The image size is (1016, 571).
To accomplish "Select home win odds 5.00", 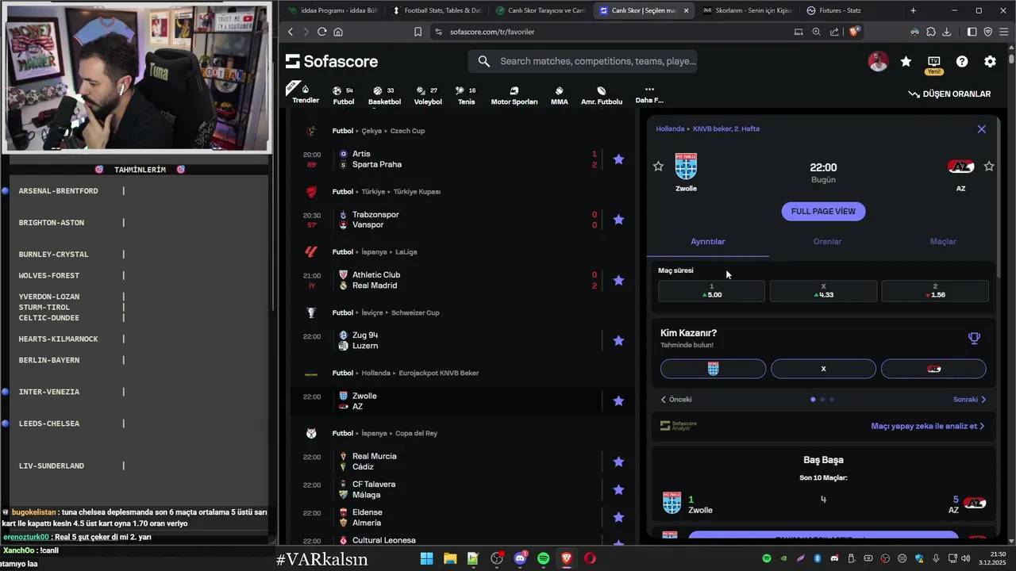I will pyautogui.click(x=711, y=291).
